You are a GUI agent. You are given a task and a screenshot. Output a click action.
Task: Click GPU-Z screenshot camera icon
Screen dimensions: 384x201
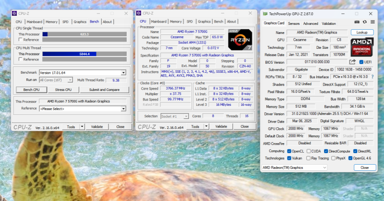(x=357, y=22)
